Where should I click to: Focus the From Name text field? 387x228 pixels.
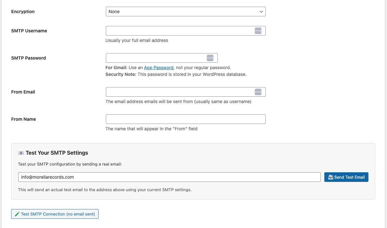186,119
